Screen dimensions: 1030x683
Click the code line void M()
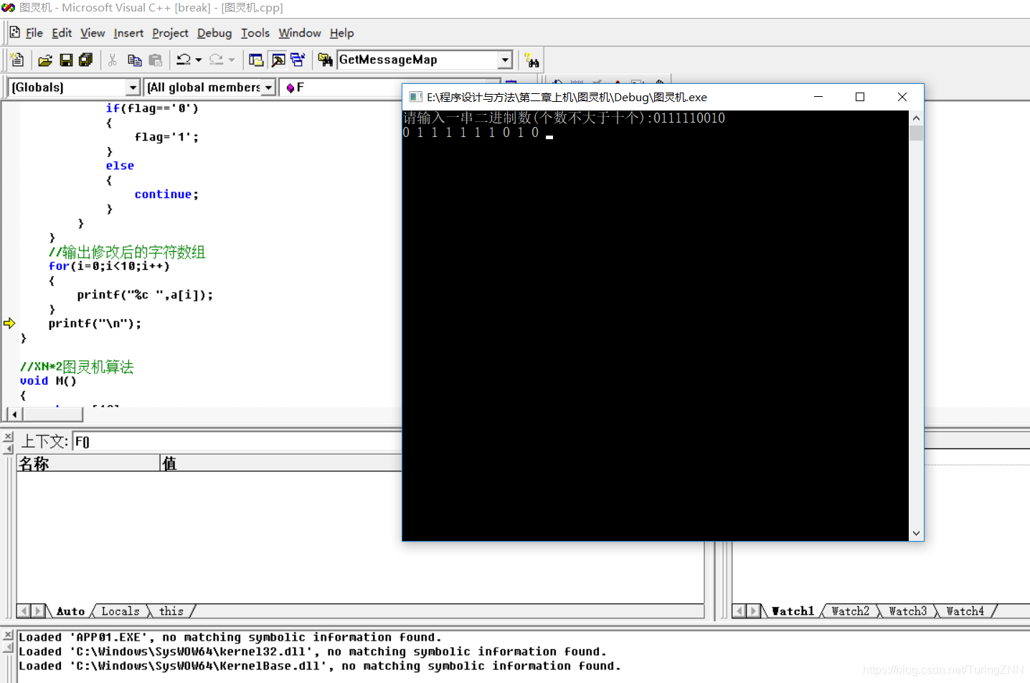point(48,381)
